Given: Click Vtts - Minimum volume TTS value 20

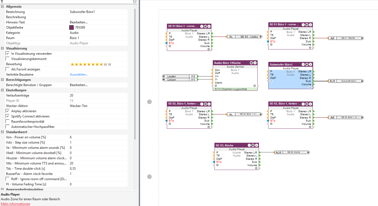Looking at the screenshot, I should pyautogui.click(x=98, y=163).
